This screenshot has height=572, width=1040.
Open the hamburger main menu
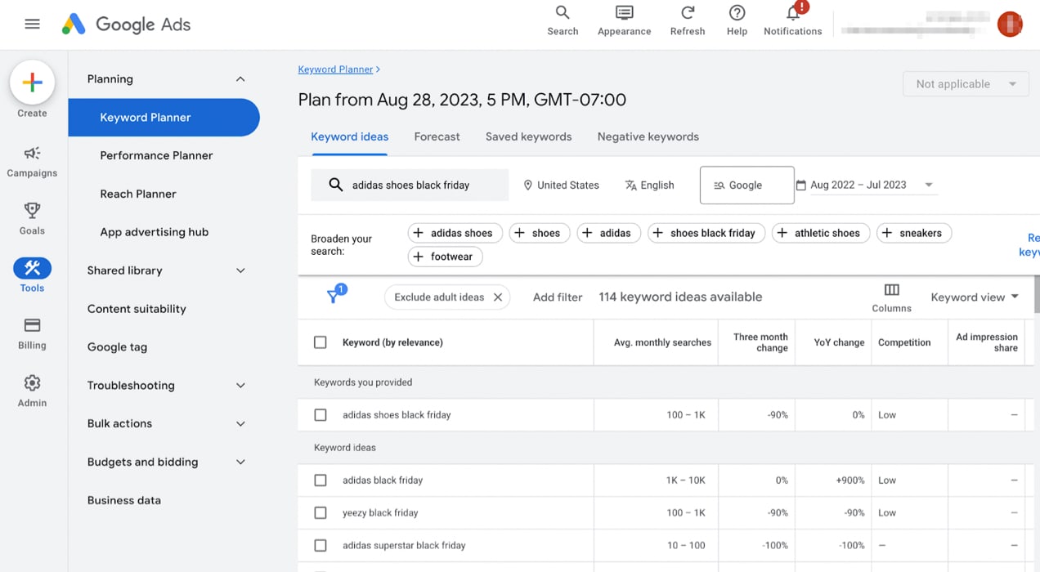coord(32,24)
